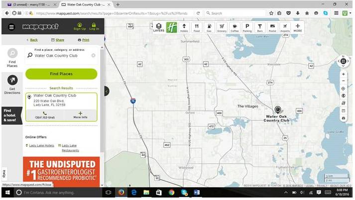Screen dimensions: 355x200
Task: Show Coffee shops on the map
Action: click(235, 27)
